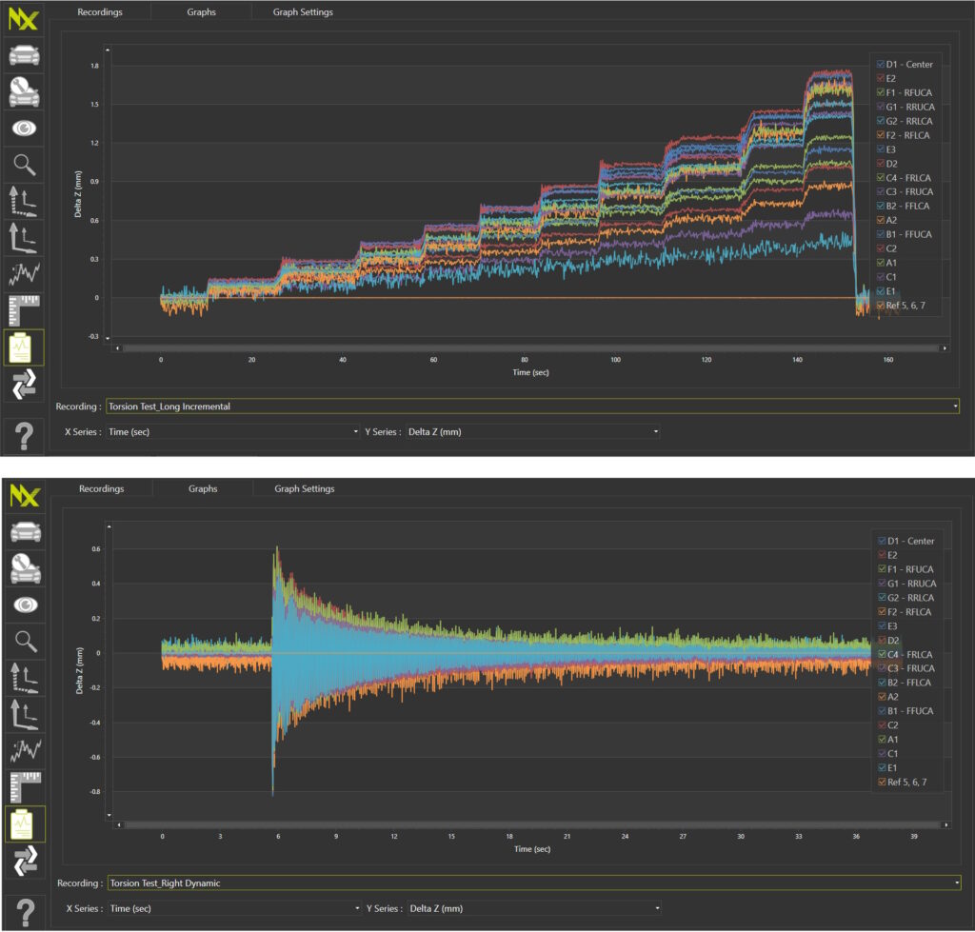
Task: Open X Series dropdown in bottom window
Action: (x=234, y=908)
